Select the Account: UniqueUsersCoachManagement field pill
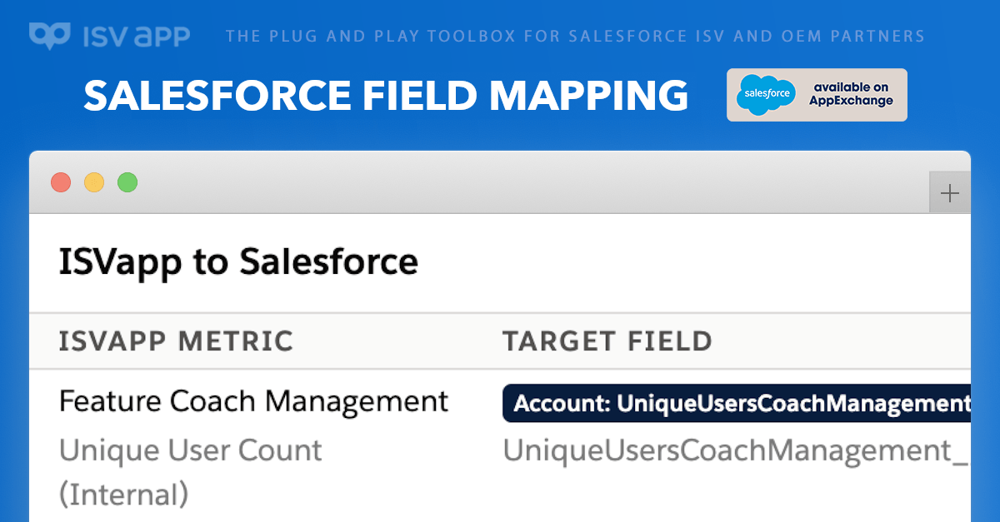 point(737,404)
